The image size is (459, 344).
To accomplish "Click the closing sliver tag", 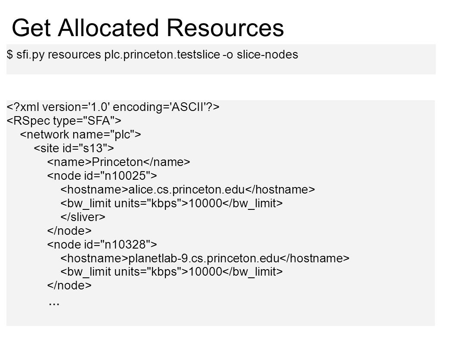I will (83, 217).
